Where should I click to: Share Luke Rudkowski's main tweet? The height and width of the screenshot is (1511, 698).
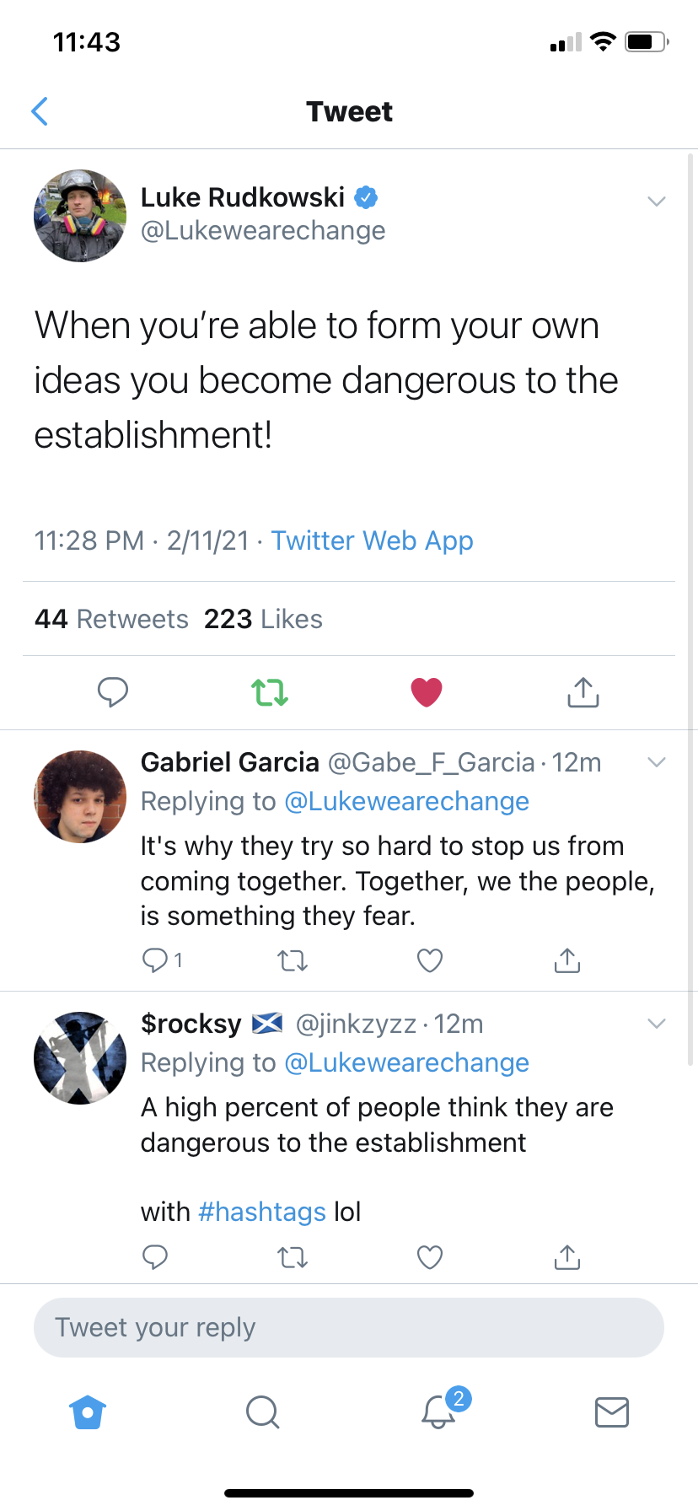tap(583, 692)
